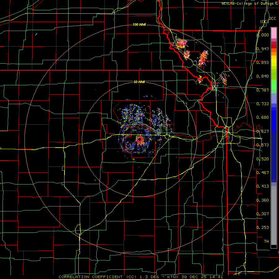
Task: Click the 0.413 legend value
Action: (x=263, y=186)
